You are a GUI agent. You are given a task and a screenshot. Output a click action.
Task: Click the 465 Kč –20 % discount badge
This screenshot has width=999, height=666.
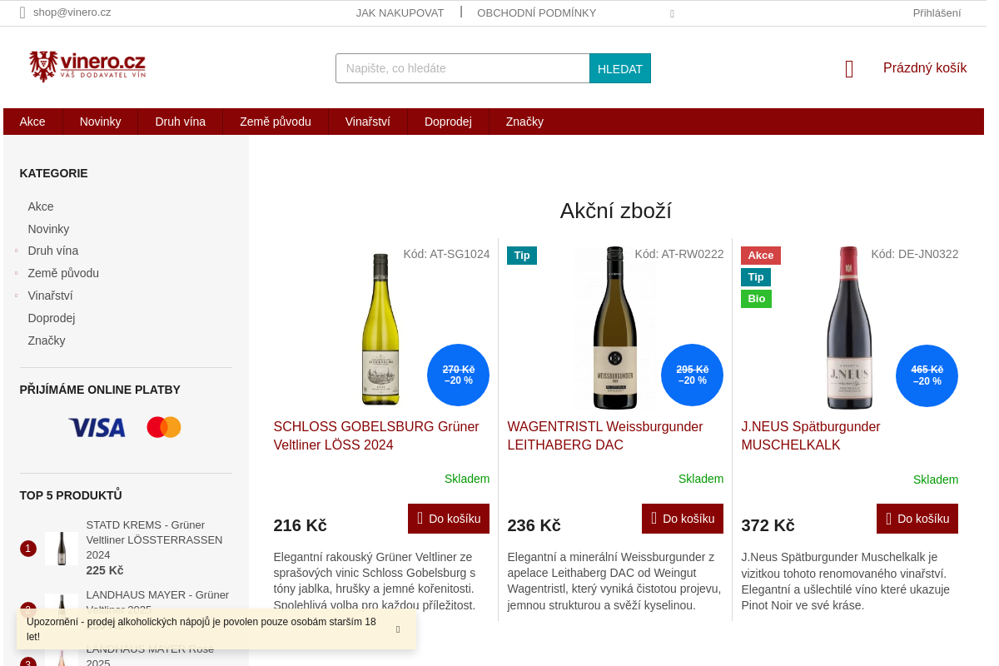pyautogui.click(x=927, y=375)
